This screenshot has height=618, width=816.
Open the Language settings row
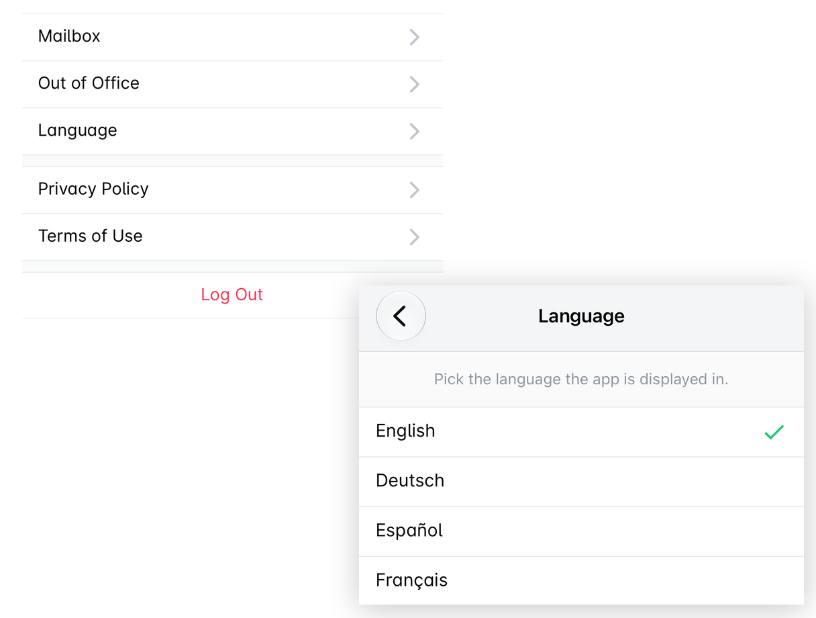point(232,131)
